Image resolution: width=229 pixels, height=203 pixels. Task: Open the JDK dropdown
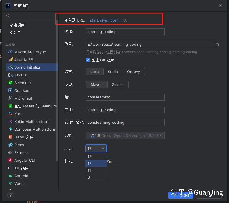click(x=125, y=135)
